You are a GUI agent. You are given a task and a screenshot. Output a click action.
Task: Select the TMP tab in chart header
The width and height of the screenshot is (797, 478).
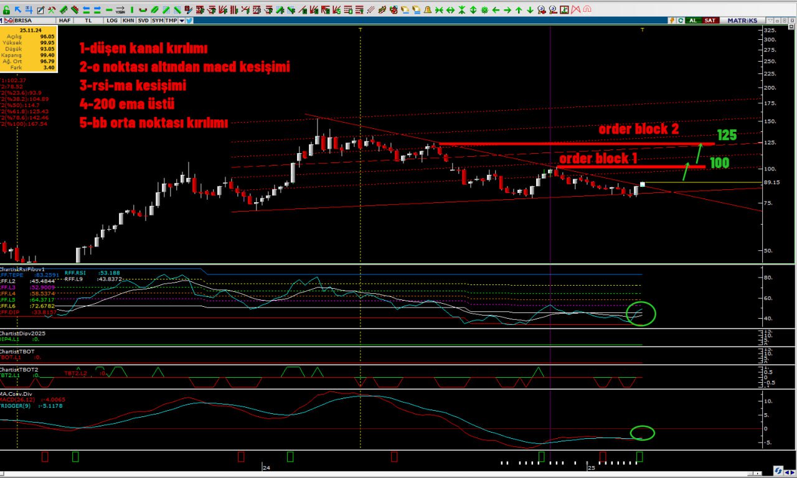pos(171,21)
